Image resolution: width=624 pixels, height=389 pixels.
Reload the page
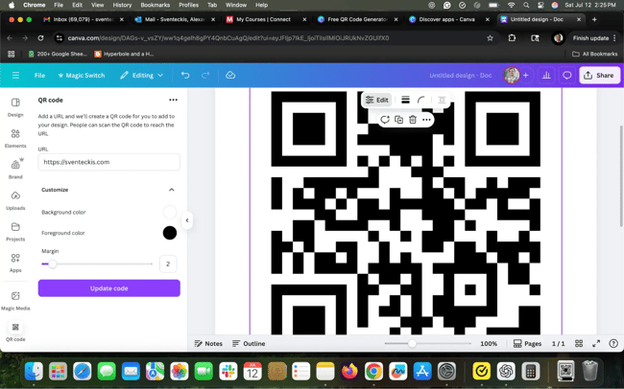pyautogui.click(x=40, y=38)
